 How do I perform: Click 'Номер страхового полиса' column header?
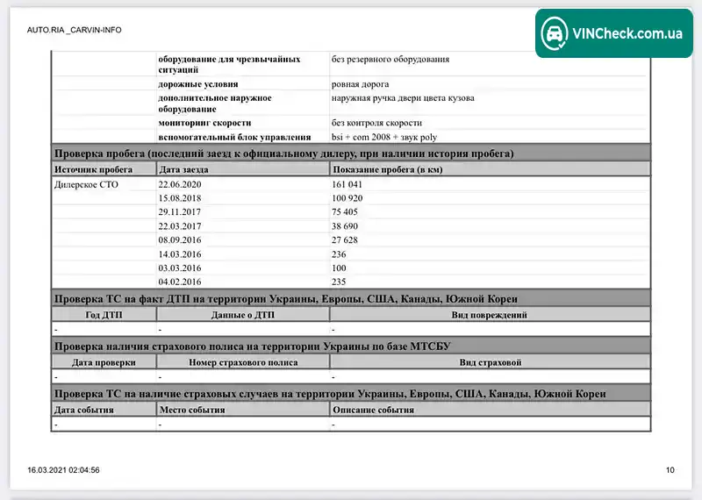[x=243, y=362]
